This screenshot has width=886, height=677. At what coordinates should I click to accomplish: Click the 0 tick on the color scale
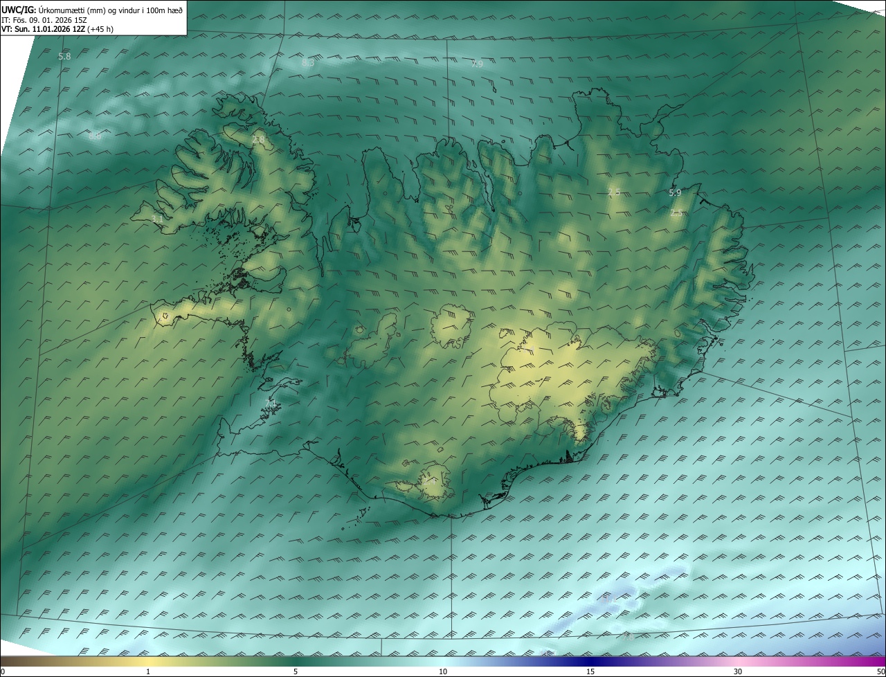3,671
